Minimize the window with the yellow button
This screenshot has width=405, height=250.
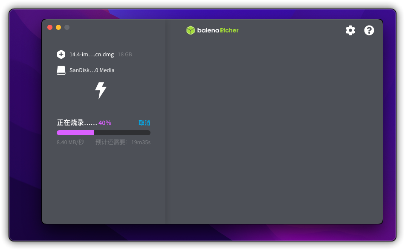[58, 27]
